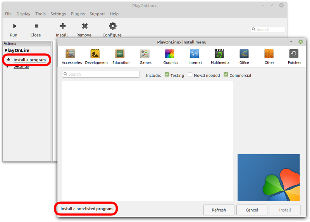Select the Accessories category icon
This screenshot has height=222, width=310.
coord(70,54)
